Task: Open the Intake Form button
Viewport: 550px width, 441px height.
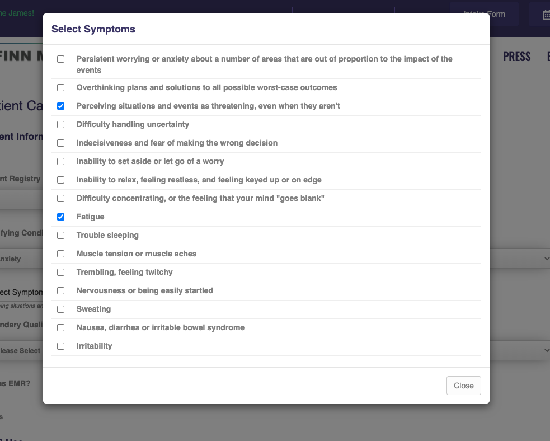Action: point(484,14)
